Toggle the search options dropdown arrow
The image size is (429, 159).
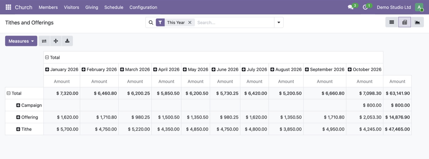(x=279, y=22)
